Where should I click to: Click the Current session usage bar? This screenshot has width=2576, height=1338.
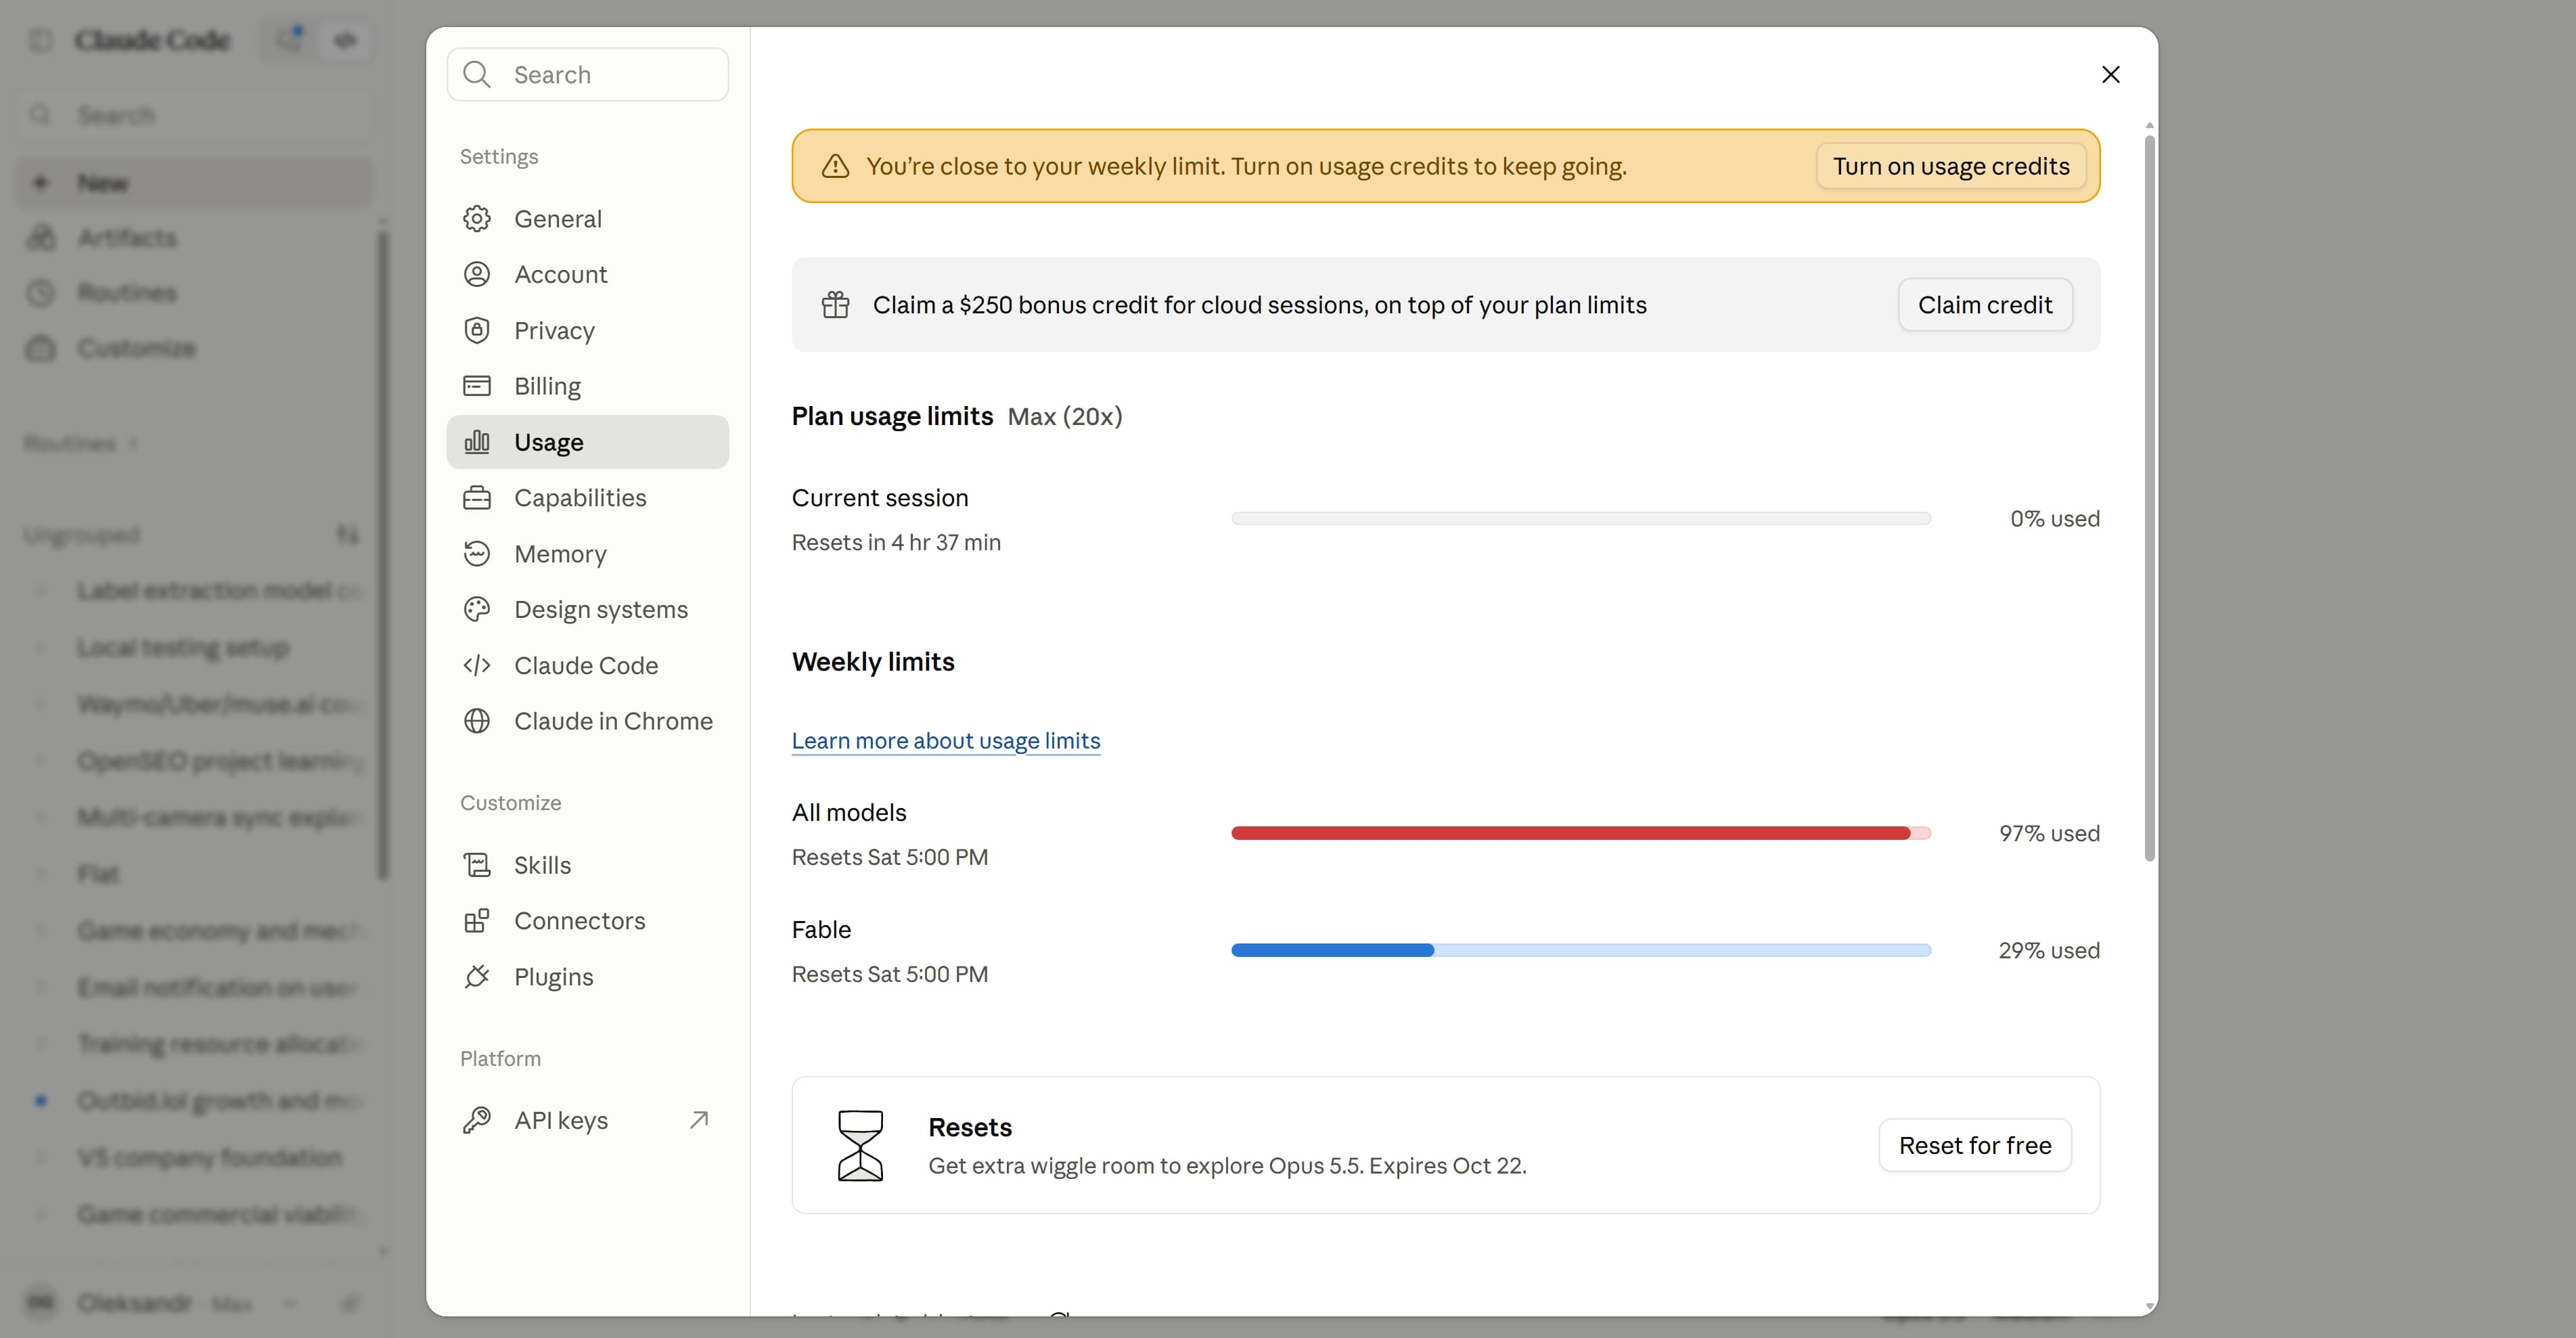tap(1581, 518)
